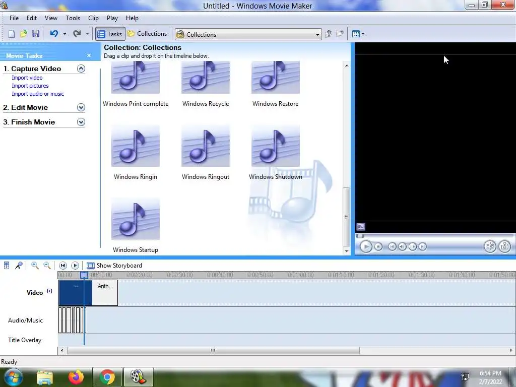Click the collection pane scroll-down arrow
The width and height of the screenshot is (516, 387).
[x=346, y=251]
